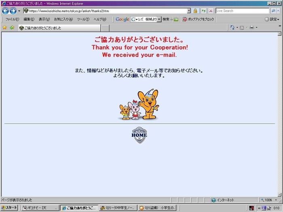Click the red Stop loading icon
This screenshot has height=212, width=283.
[x=211, y=11]
